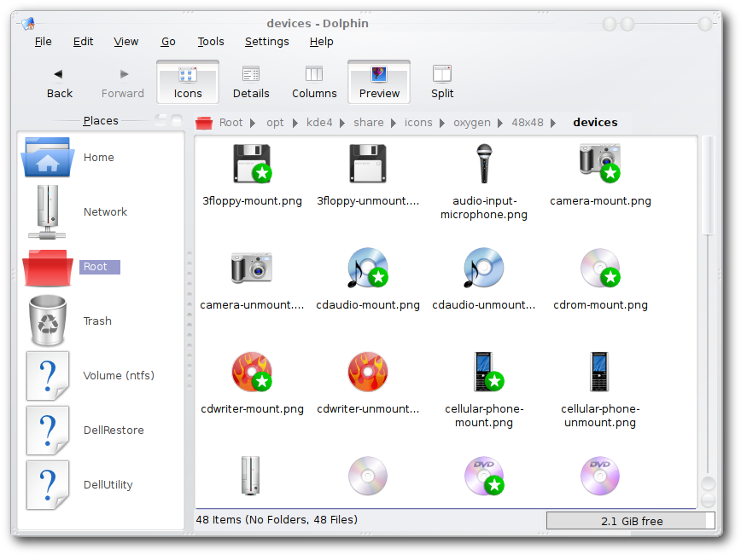Select the cdaudio-unmount.png file
Screen dimensions: 741x555
click(483, 267)
